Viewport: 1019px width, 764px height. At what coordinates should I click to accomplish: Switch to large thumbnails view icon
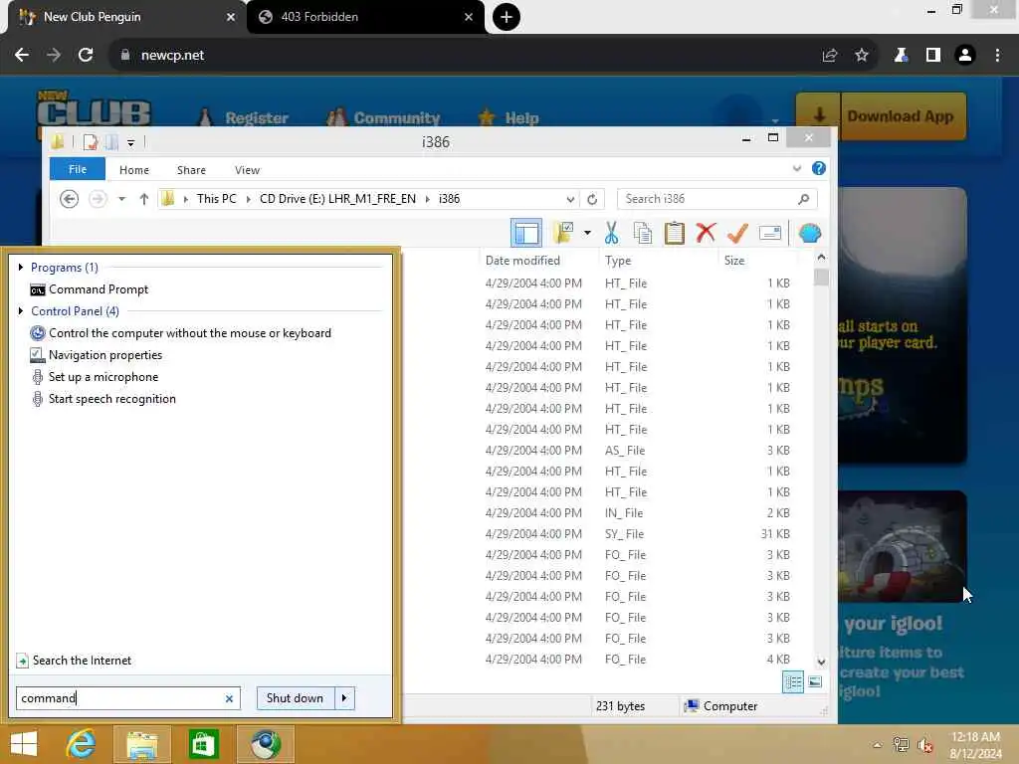[815, 682]
